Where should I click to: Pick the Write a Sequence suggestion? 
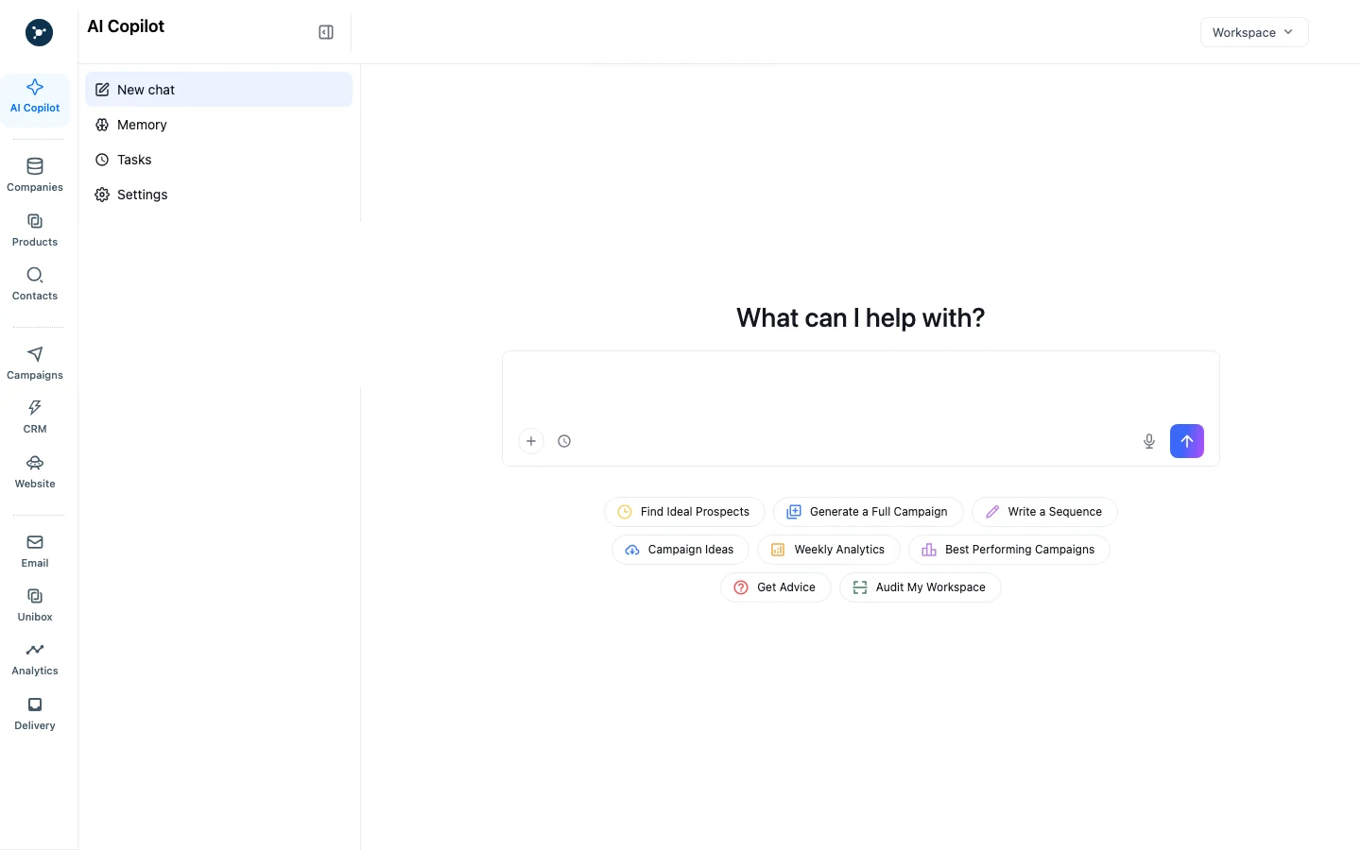pyautogui.click(x=1044, y=512)
